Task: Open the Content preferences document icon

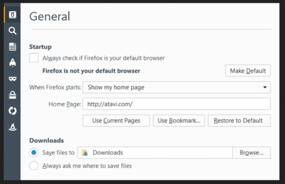Action: click(x=13, y=46)
